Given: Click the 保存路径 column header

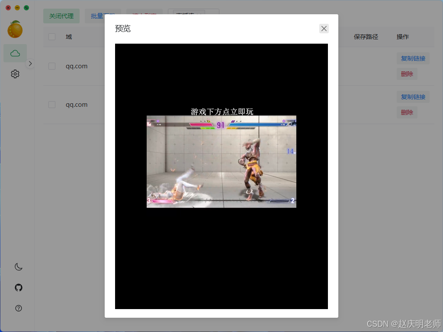Looking at the screenshot, I should pos(366,37).
